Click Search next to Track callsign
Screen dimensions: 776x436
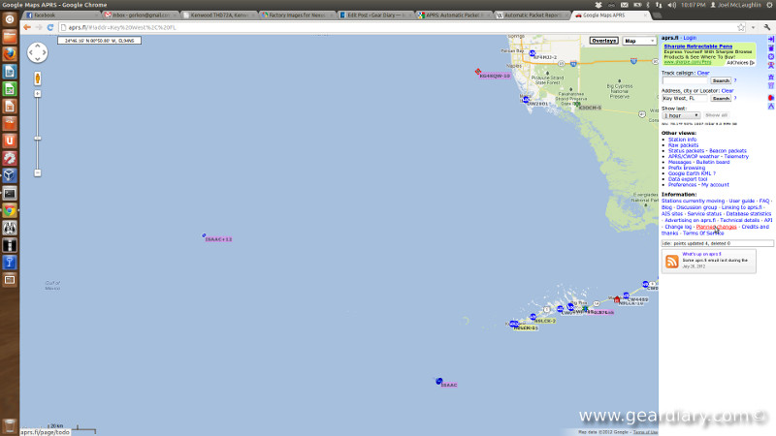point(721,80)
